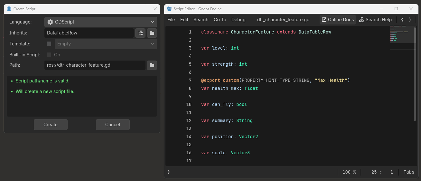Screen dimensions: 421x181
Task: Click line 1 class_name CharacterFeature code
Action: pos(266,32)
